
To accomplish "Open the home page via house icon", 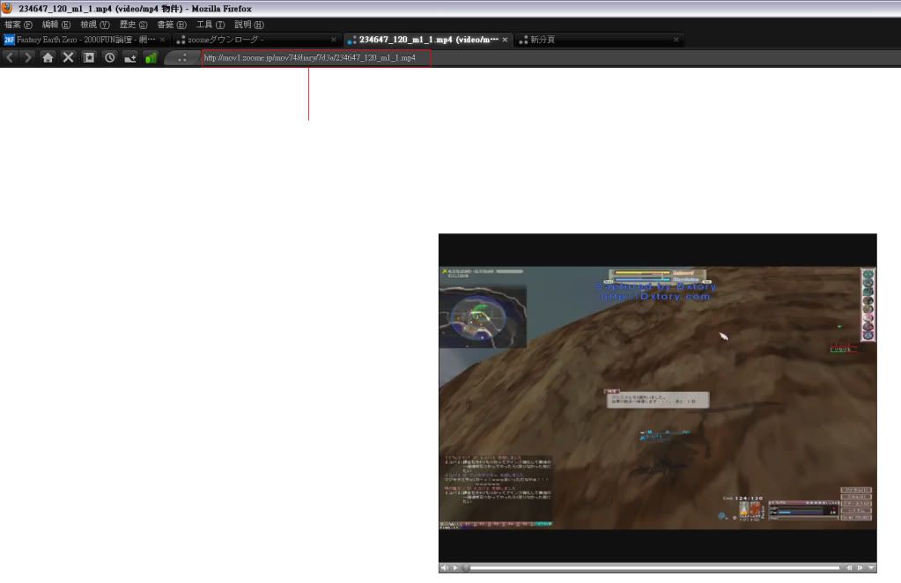I will [x=48, y=57].
